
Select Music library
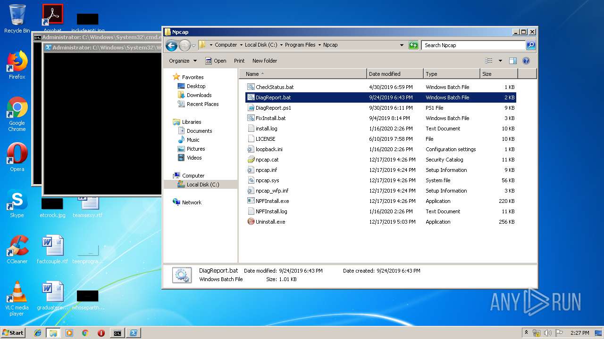(188, 140)
